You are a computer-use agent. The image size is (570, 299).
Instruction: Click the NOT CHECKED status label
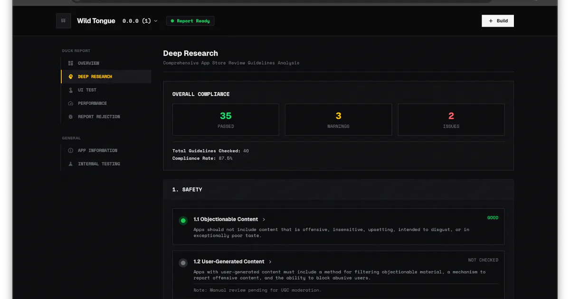483,260
